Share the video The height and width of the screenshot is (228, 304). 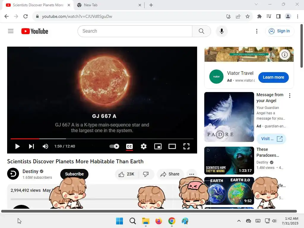(x=170, y=174)
